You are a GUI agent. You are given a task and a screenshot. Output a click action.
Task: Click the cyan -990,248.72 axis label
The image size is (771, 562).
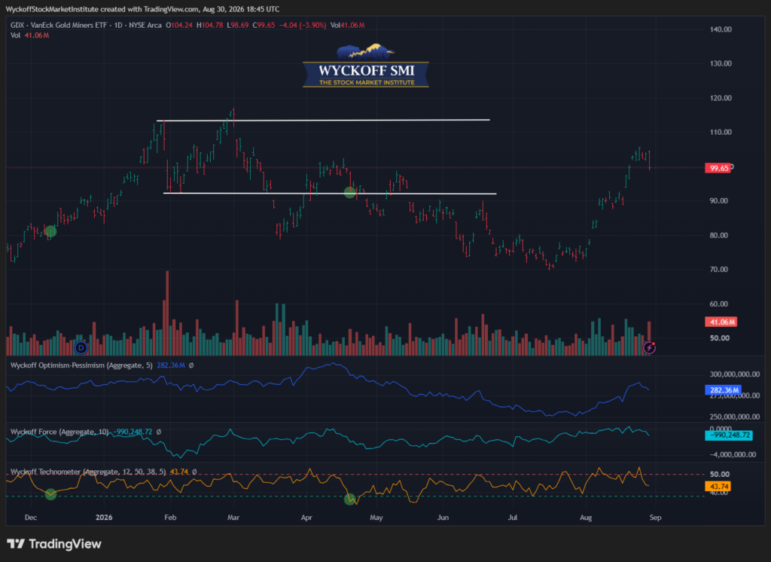tap(729, 435)
